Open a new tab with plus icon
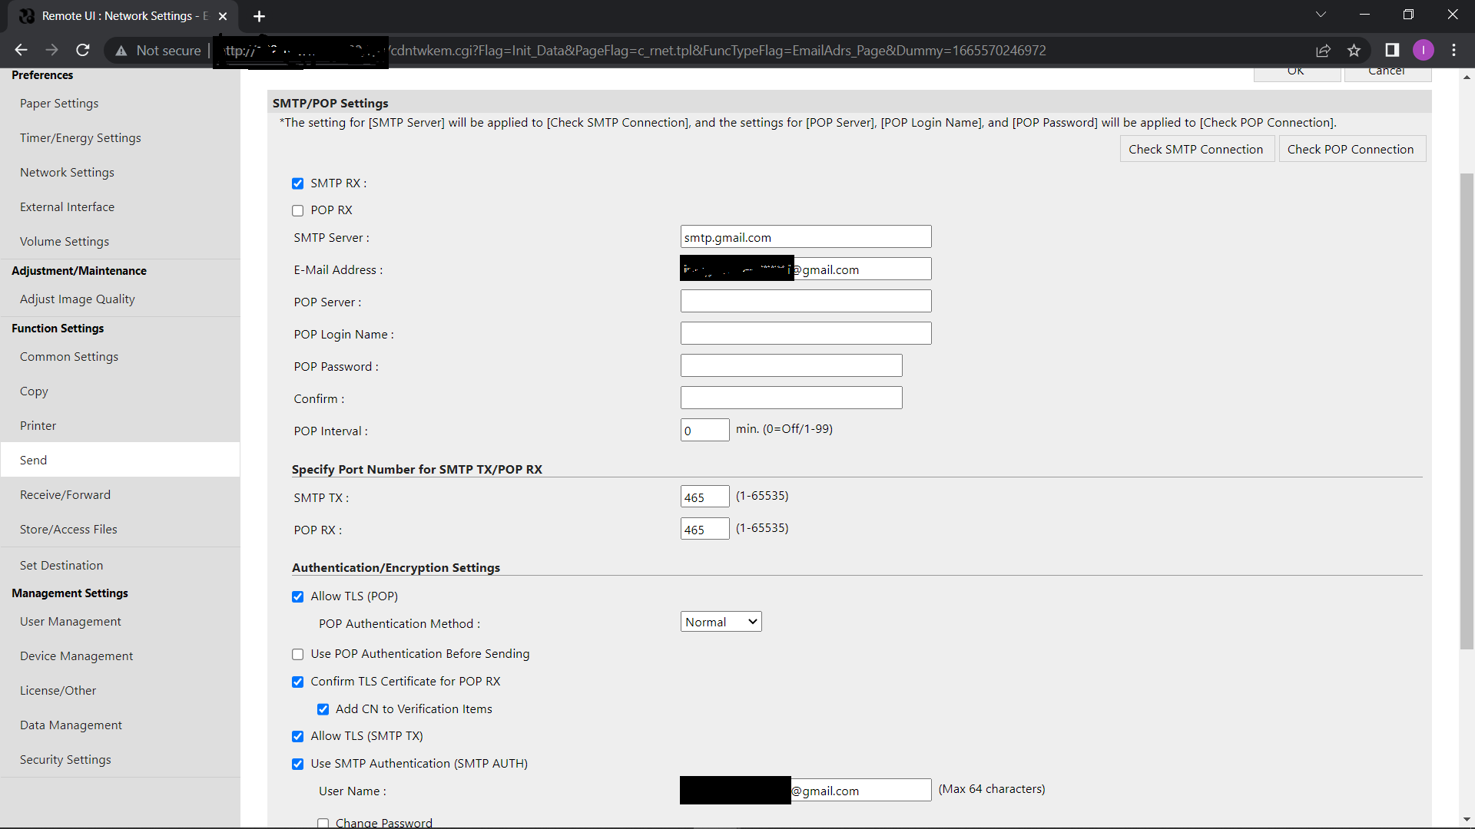The image size is (1475, 829). click(x=259, y=16)
